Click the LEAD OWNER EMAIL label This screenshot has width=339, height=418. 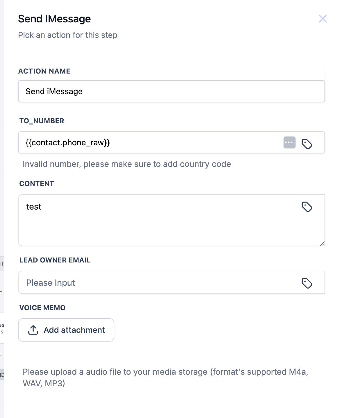tap(55, 260)
